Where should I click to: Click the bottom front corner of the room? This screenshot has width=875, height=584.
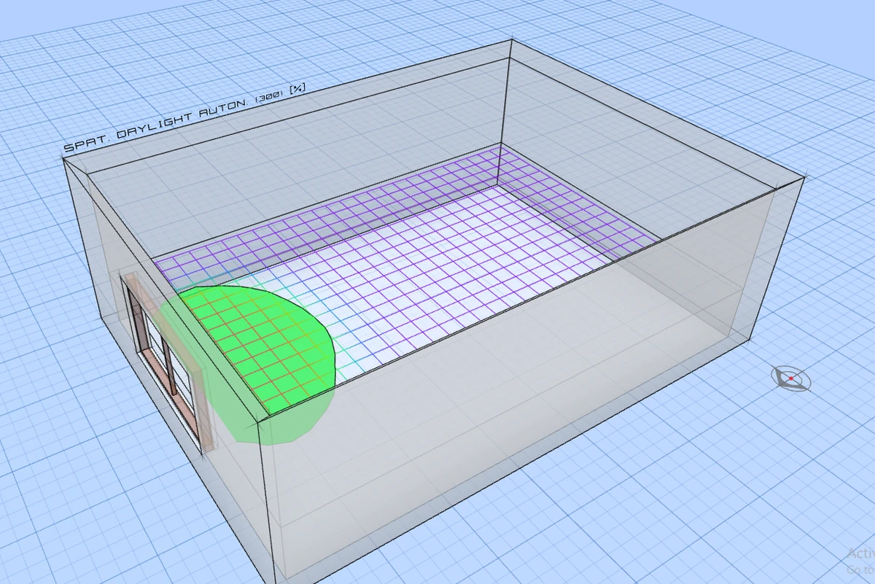click(x=276, y=576)
